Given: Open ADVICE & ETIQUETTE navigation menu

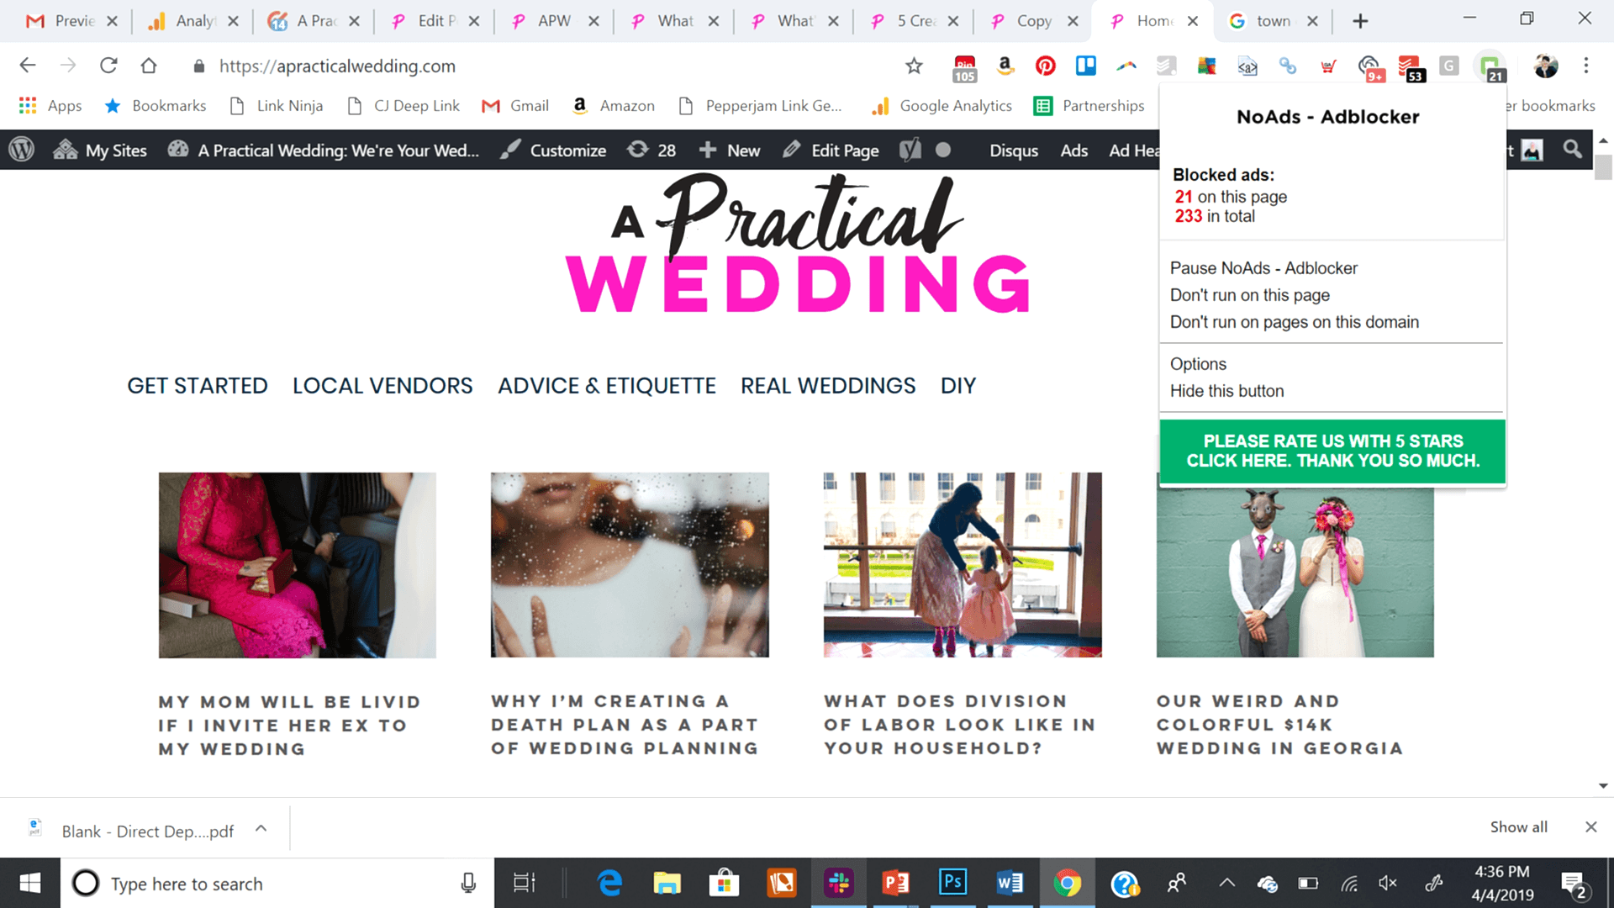Looking at the screenshot, I should tap(607, 386).
